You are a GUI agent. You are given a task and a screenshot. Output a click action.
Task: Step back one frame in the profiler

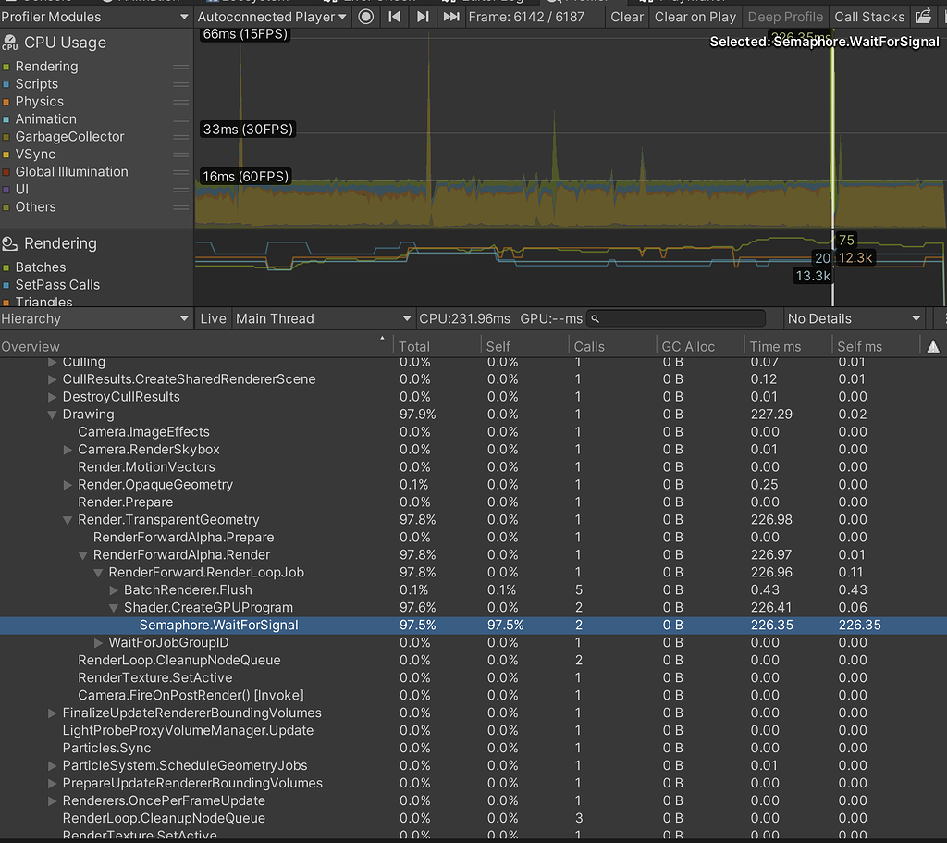(395, 17)
